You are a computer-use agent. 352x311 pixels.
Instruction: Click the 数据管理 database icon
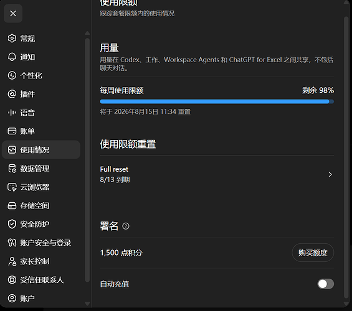[x=12, y=169]
